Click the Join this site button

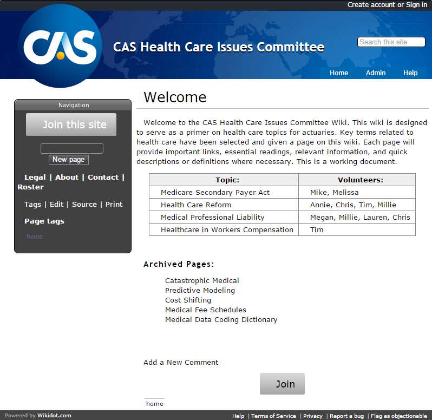(71, 124)
